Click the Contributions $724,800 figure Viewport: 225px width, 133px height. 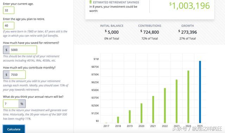click(150, 32)
